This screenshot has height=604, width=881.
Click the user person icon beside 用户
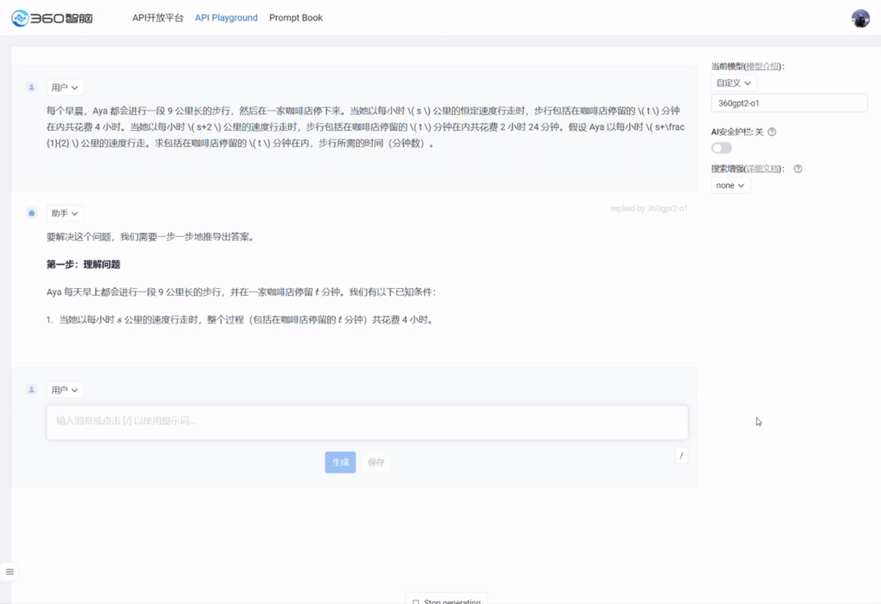pyautogui.click(x=31, y=87)
